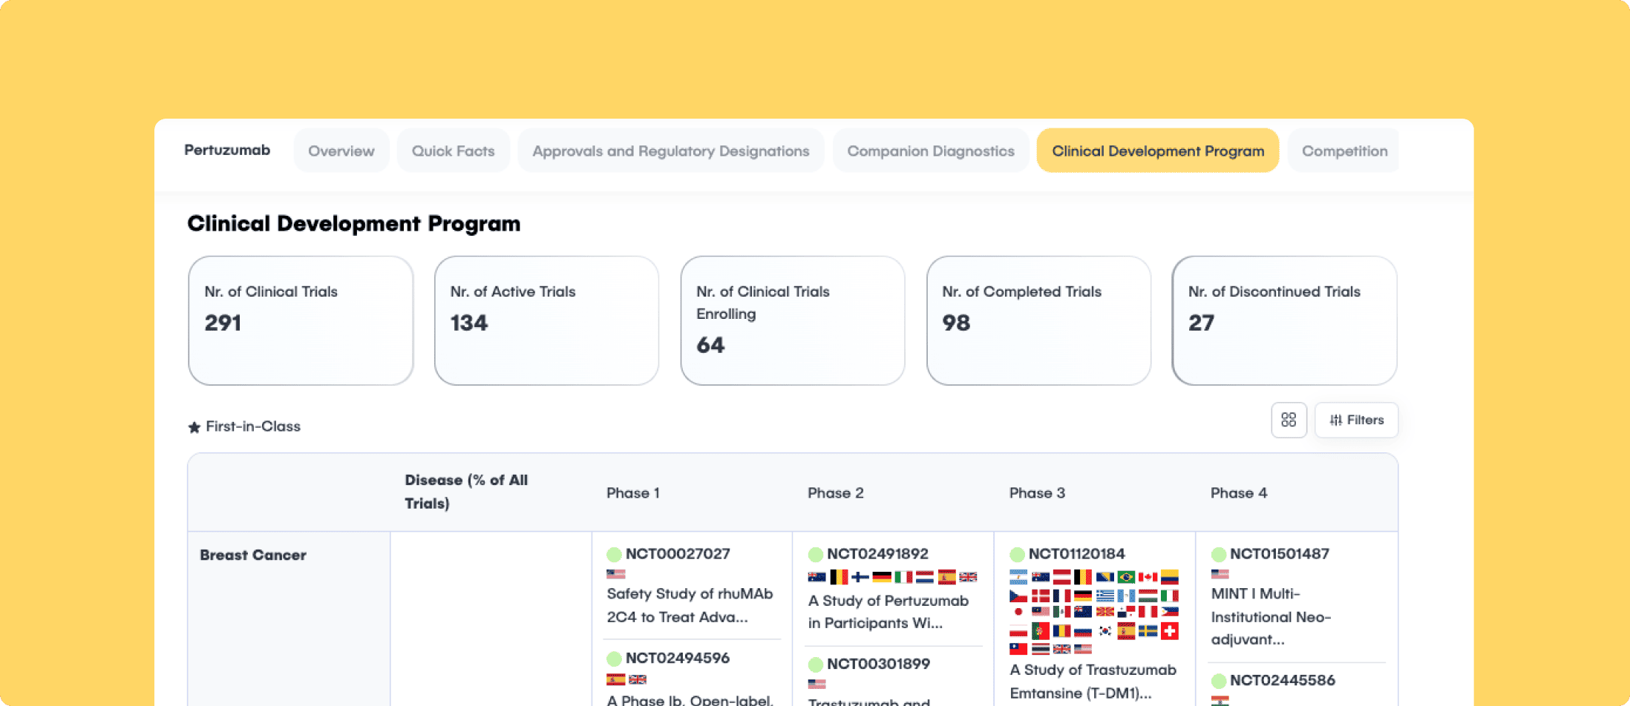Select the Nr. of Active Trials card
This screenshot has height=706, width=1630.
546,320
